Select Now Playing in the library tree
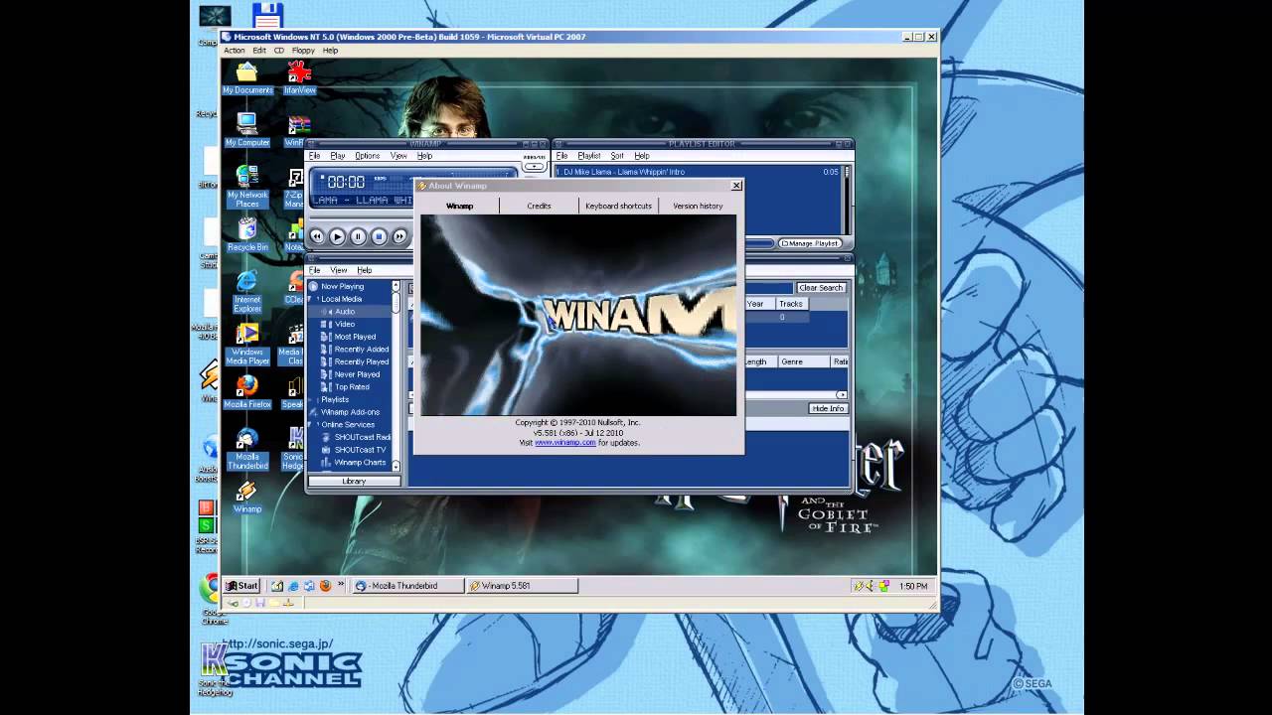The width and height of the screenshot is (1272, 715). click(x=342, y=286)
